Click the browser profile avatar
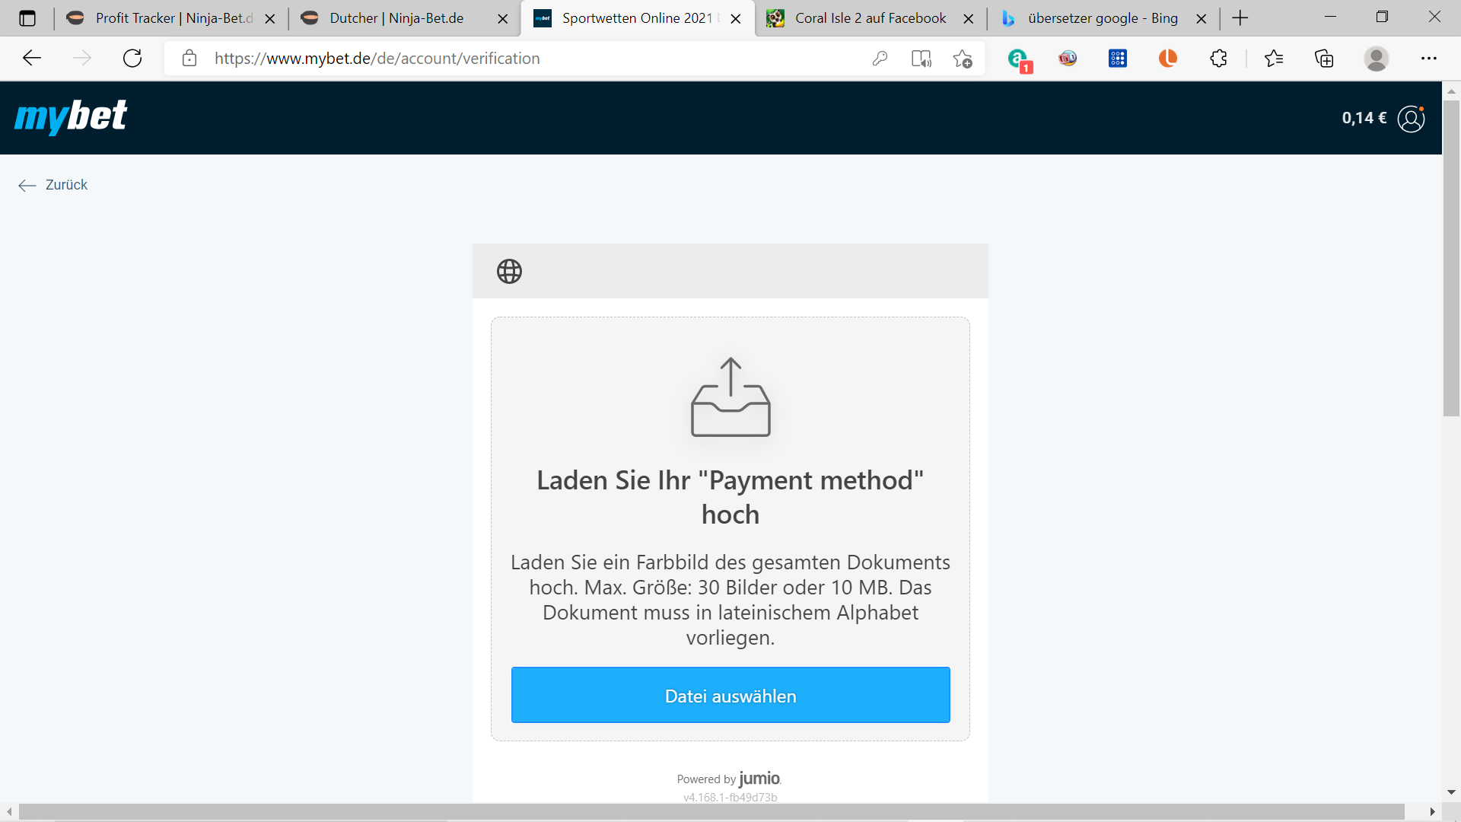This screenshot has width=1461, height=822. pos(1377,59)
